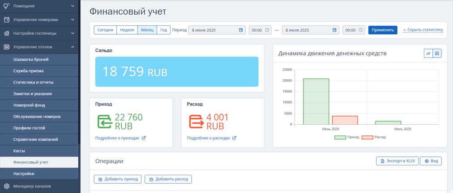
Task: Expand Настройки гостиницы chevron
Action: click(73, 33)
